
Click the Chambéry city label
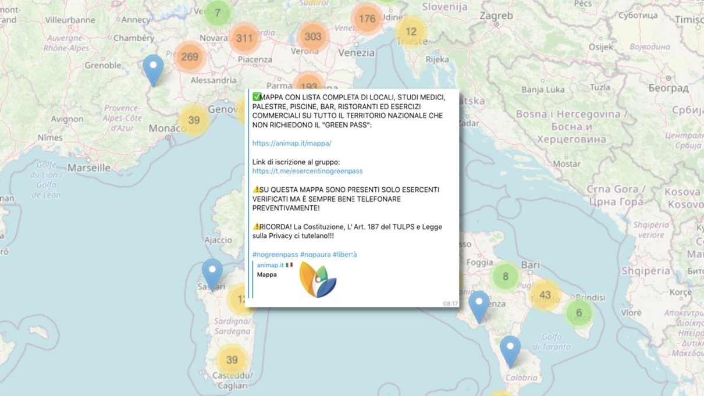pyautogui.click(x=134, y=38)
